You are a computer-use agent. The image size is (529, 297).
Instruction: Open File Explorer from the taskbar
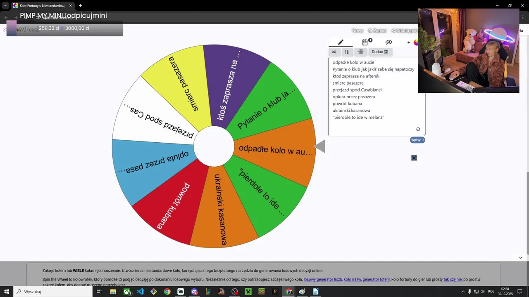pyautogui.click(x=113, y=292)
